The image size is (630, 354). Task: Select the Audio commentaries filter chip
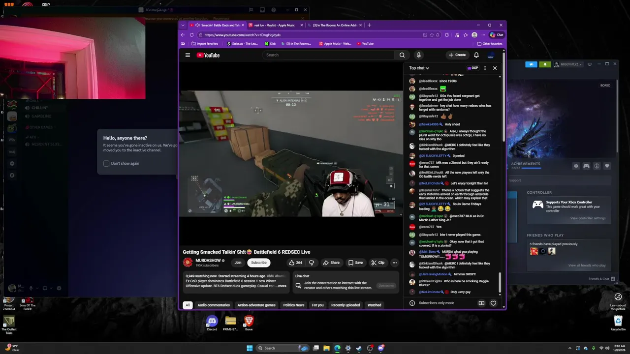[x=214, y=305]
